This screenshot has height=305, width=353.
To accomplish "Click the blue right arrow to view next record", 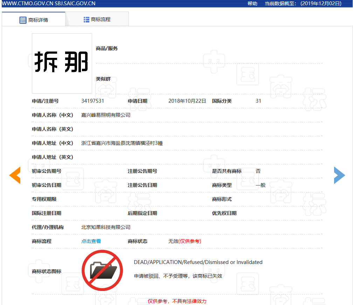I will click(x=339, y=175).
